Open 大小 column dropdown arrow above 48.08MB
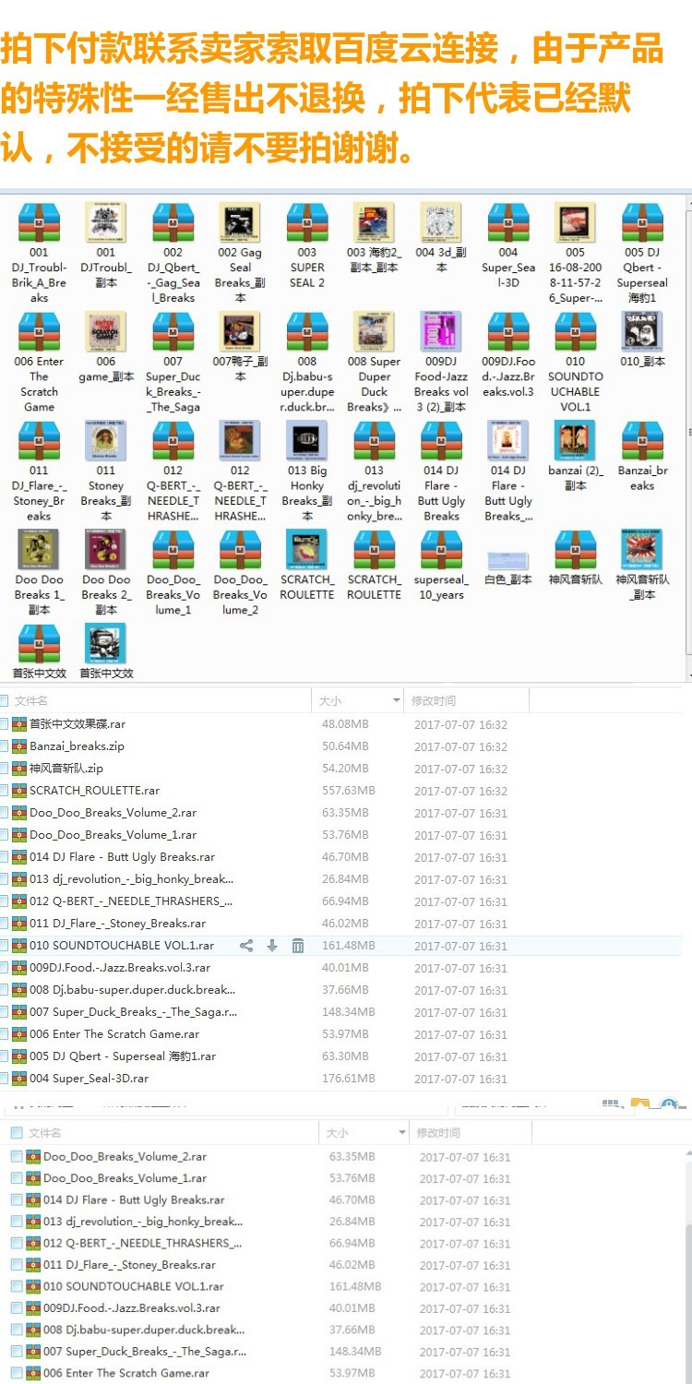This screenshot has width=692, height=1384. click(x=397, y=701)
